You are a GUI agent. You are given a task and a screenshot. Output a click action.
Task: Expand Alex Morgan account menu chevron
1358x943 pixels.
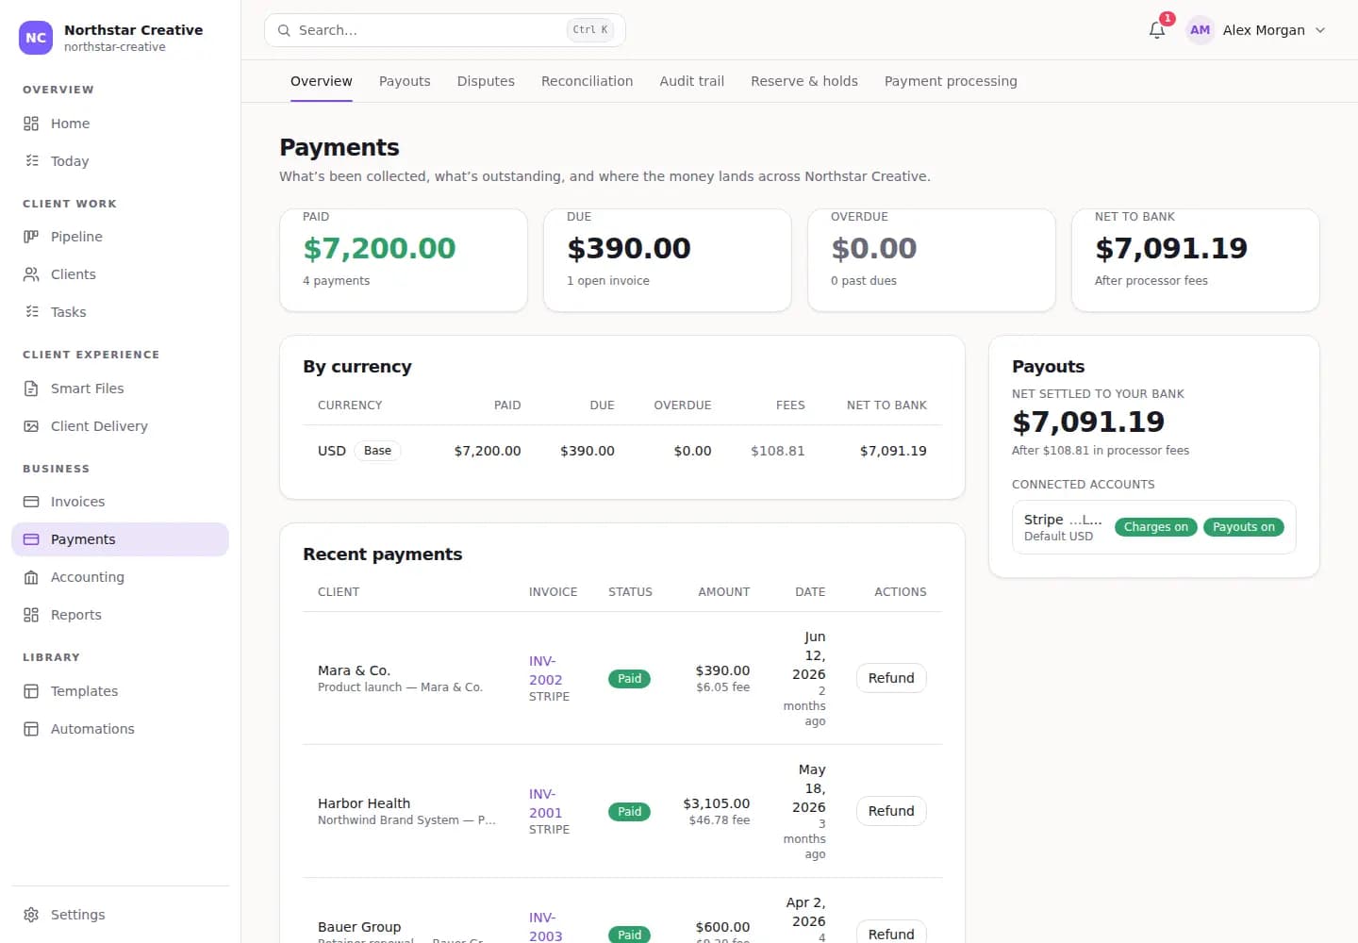[1320, 30]
